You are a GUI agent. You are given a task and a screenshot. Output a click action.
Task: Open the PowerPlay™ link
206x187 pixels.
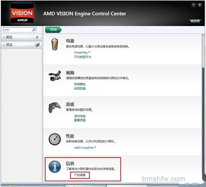pos(82,53)
